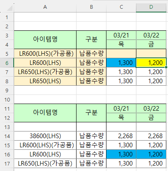Select row 9 header
Screen dimensions: 168x171
point(7,90)
